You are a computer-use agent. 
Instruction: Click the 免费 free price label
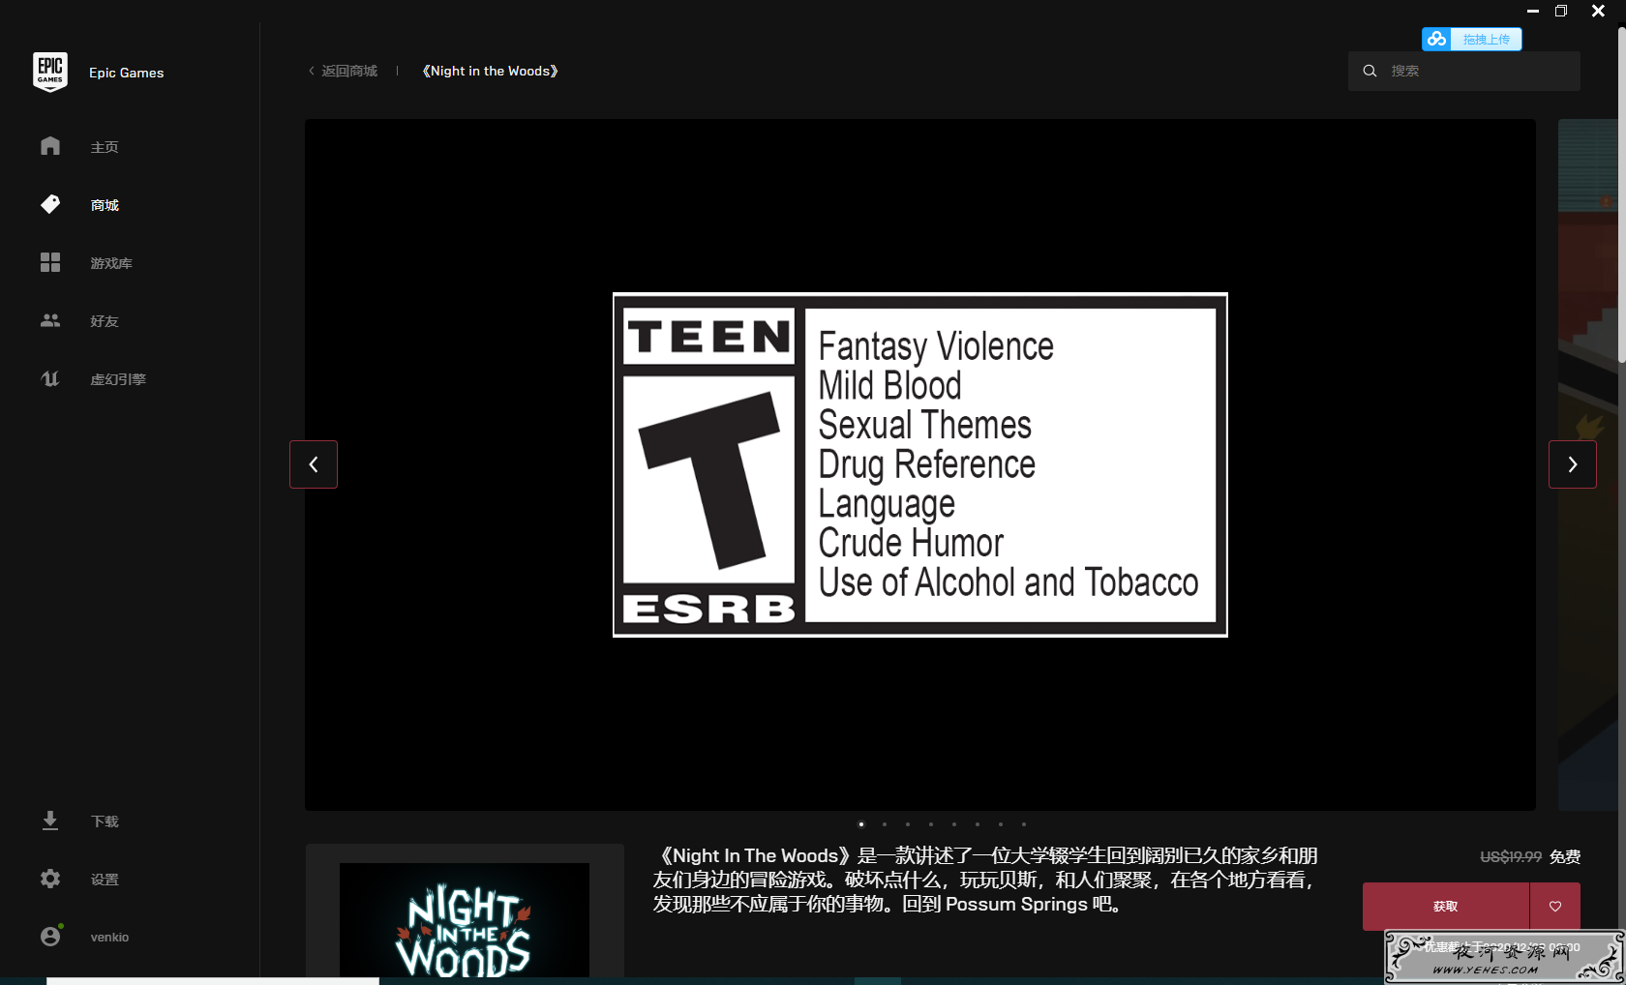click(x=1565, y=856)
